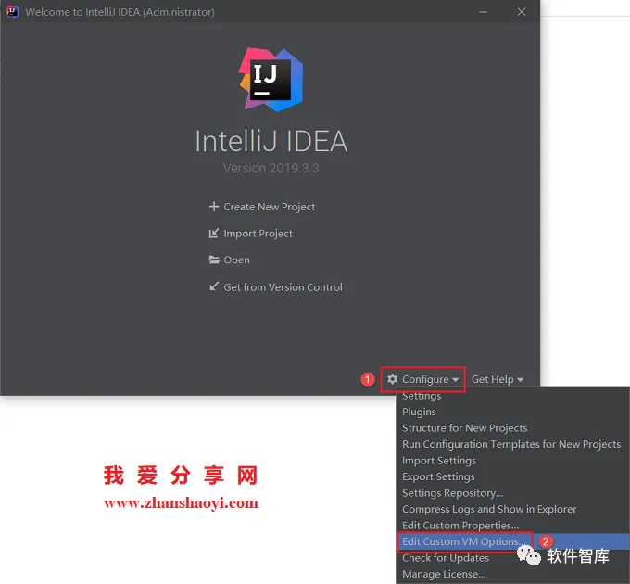Select Export Settings menu entry
Screen dimensions: 630x584
[512, 476]
